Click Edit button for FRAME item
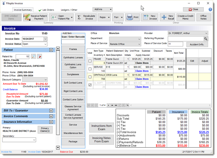 click(192, 61)
